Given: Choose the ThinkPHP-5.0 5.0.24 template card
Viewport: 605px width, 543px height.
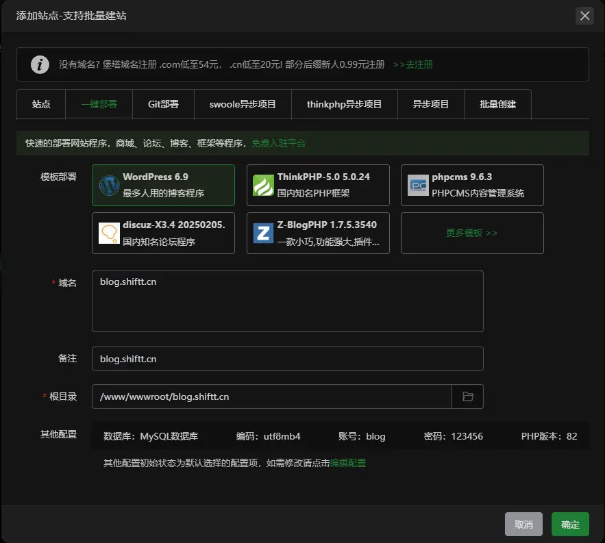Looking at the screenshot, I should click(318, 185).
